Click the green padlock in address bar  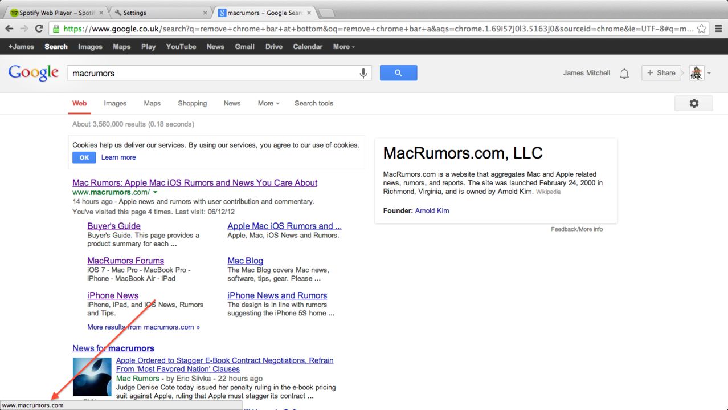point(56,29)
